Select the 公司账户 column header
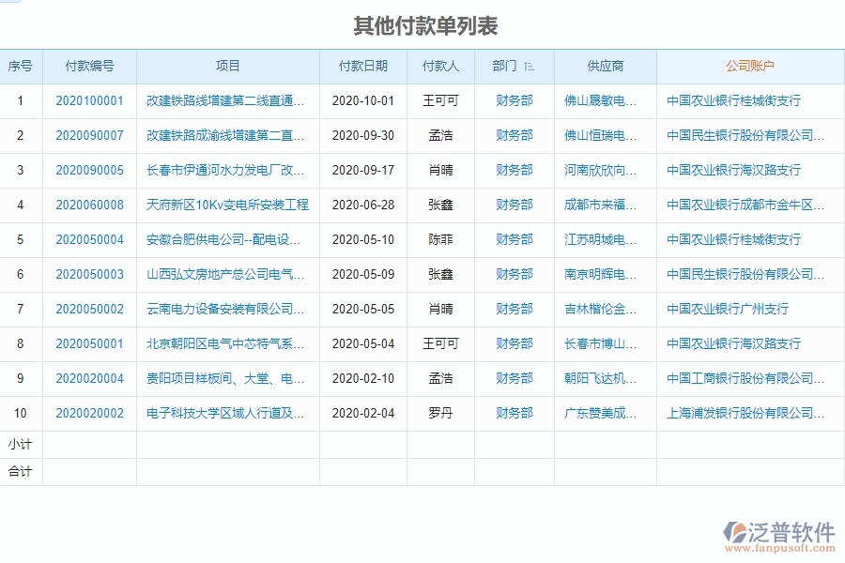This screenshot has height=563, width=845. 751,66
